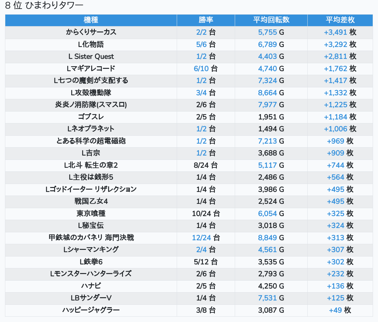Click the 勝率 column header
The width and height of the screenshot is (378, 322).
206,20
